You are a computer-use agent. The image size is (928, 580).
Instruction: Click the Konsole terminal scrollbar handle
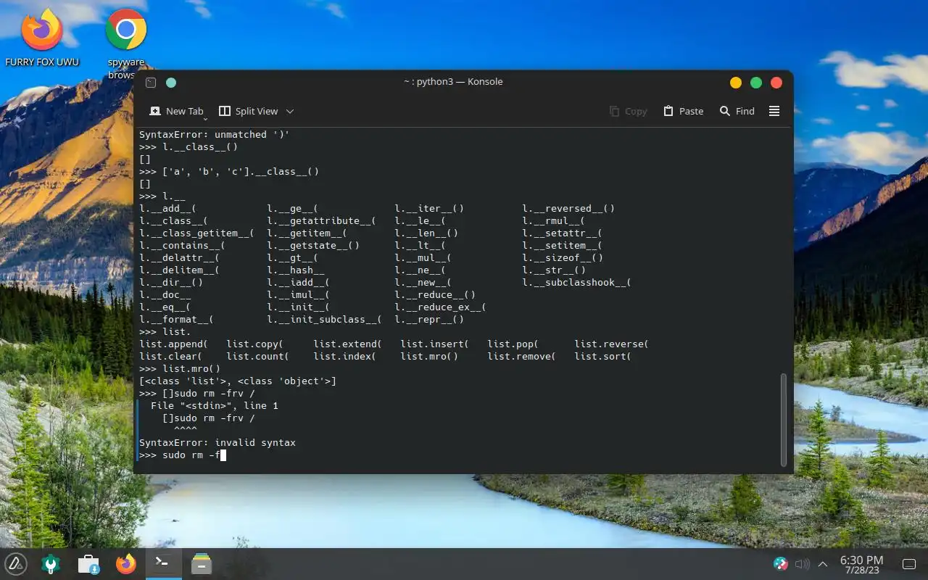(x=783, y=420)
